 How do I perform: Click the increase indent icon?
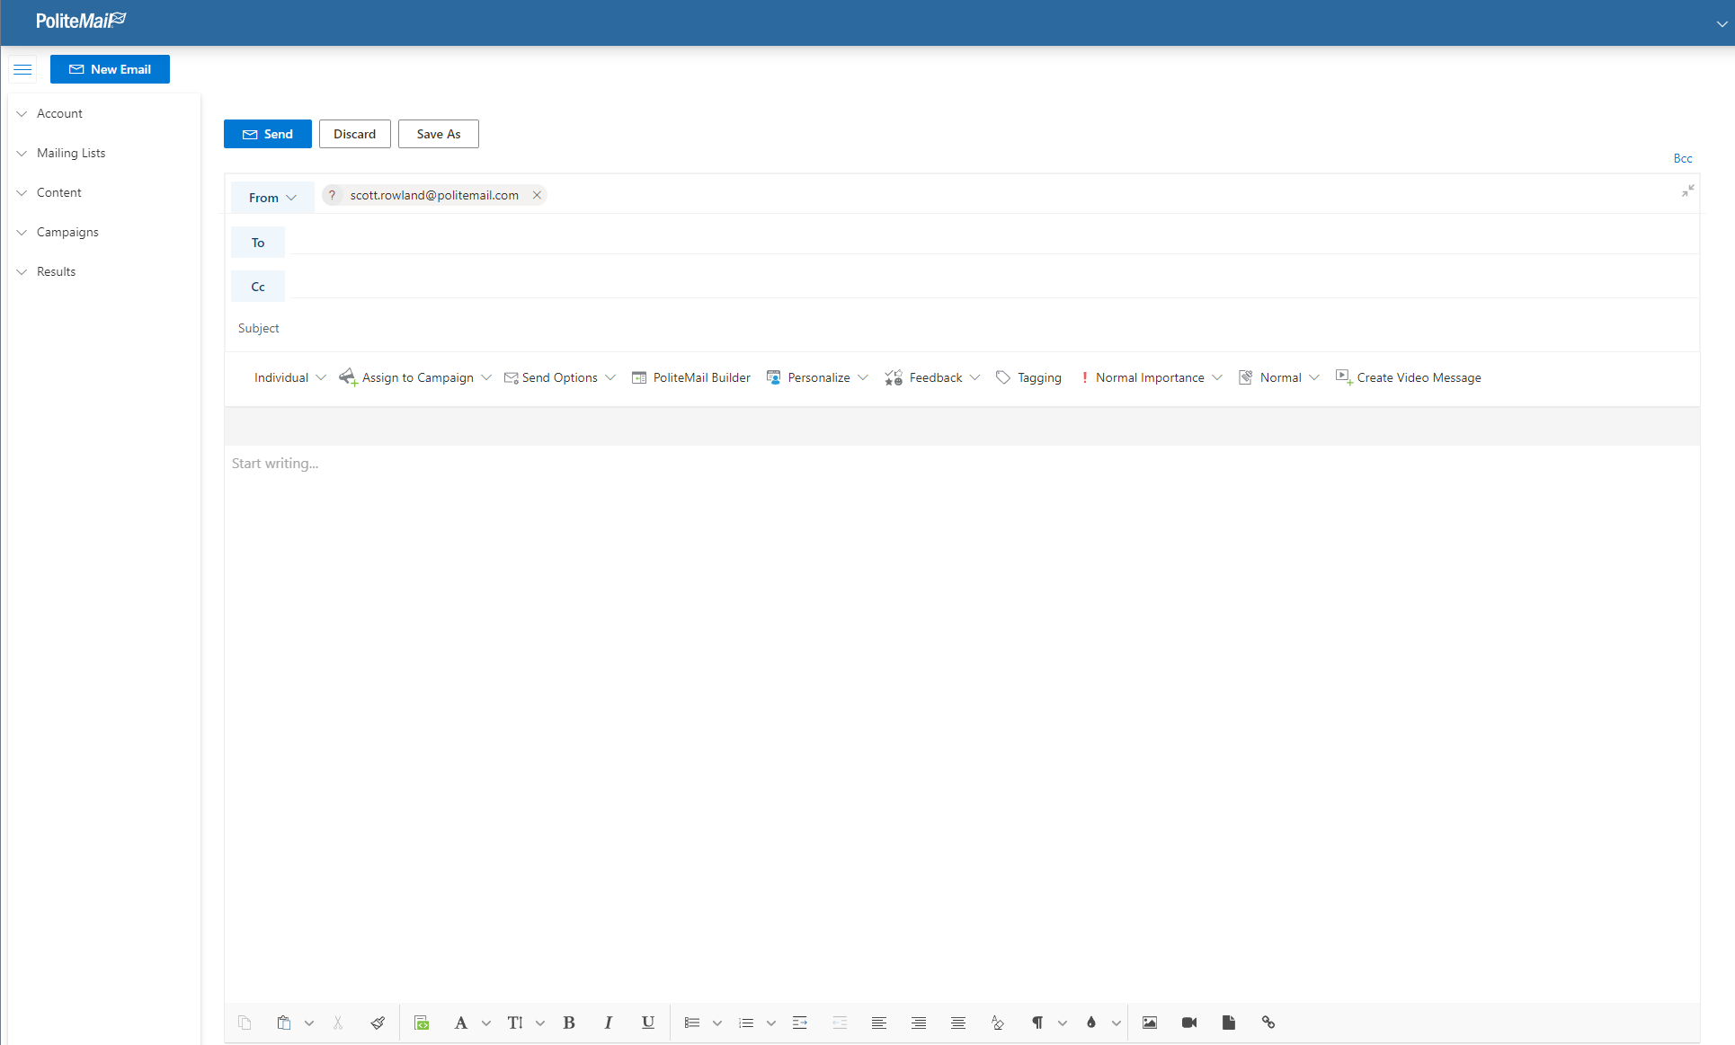point(799,1023)
